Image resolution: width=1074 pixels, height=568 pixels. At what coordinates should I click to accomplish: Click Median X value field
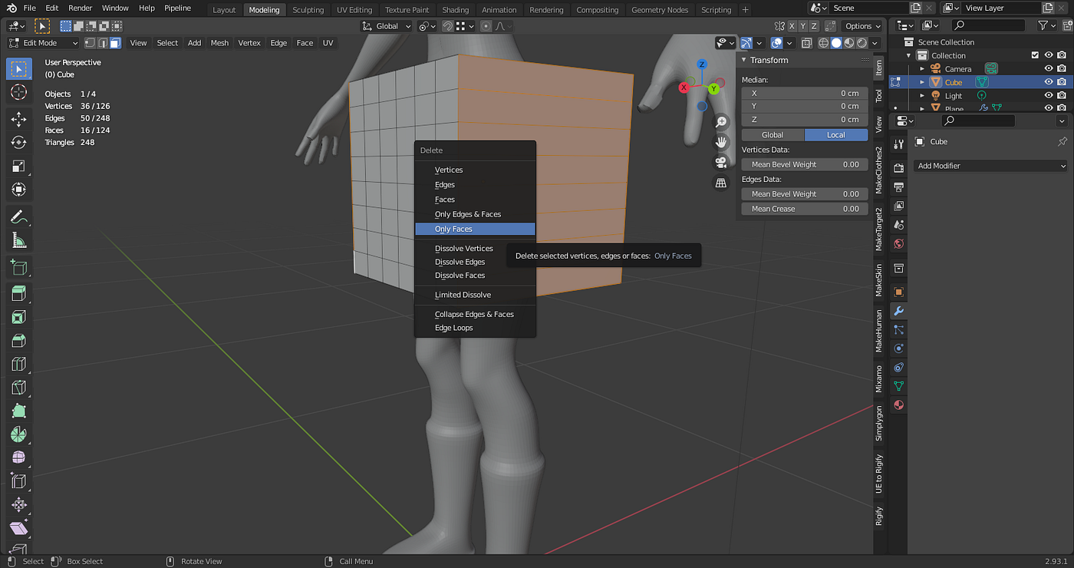(805, 93)
